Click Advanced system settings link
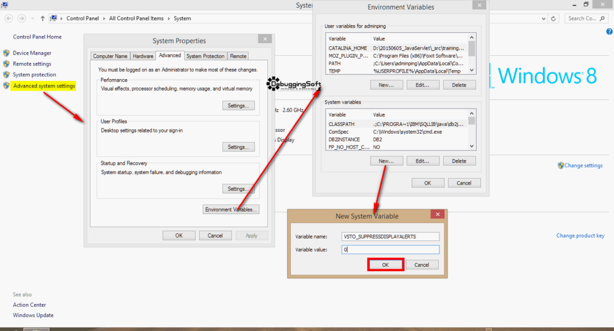This screenshot has height=331, width=614. tap(44, 86)
